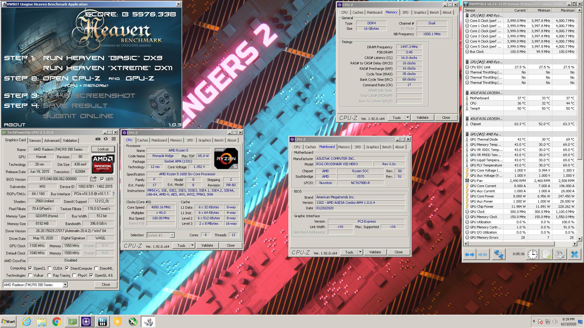
Task: Open Internet Explorer from taskbar
Action: (x=27, y=322)
